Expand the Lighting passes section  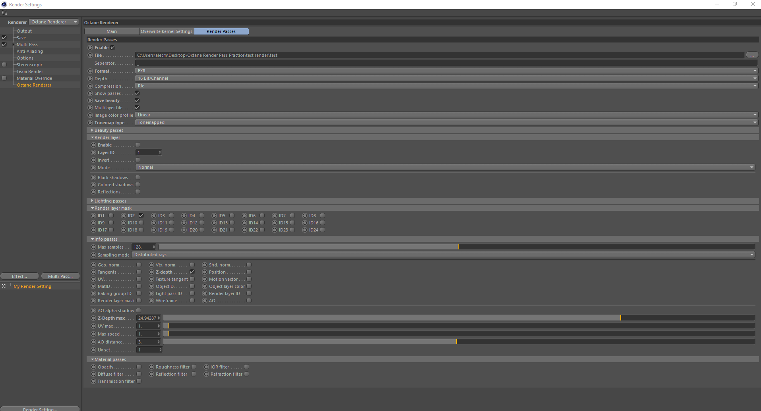pos(92,201)
